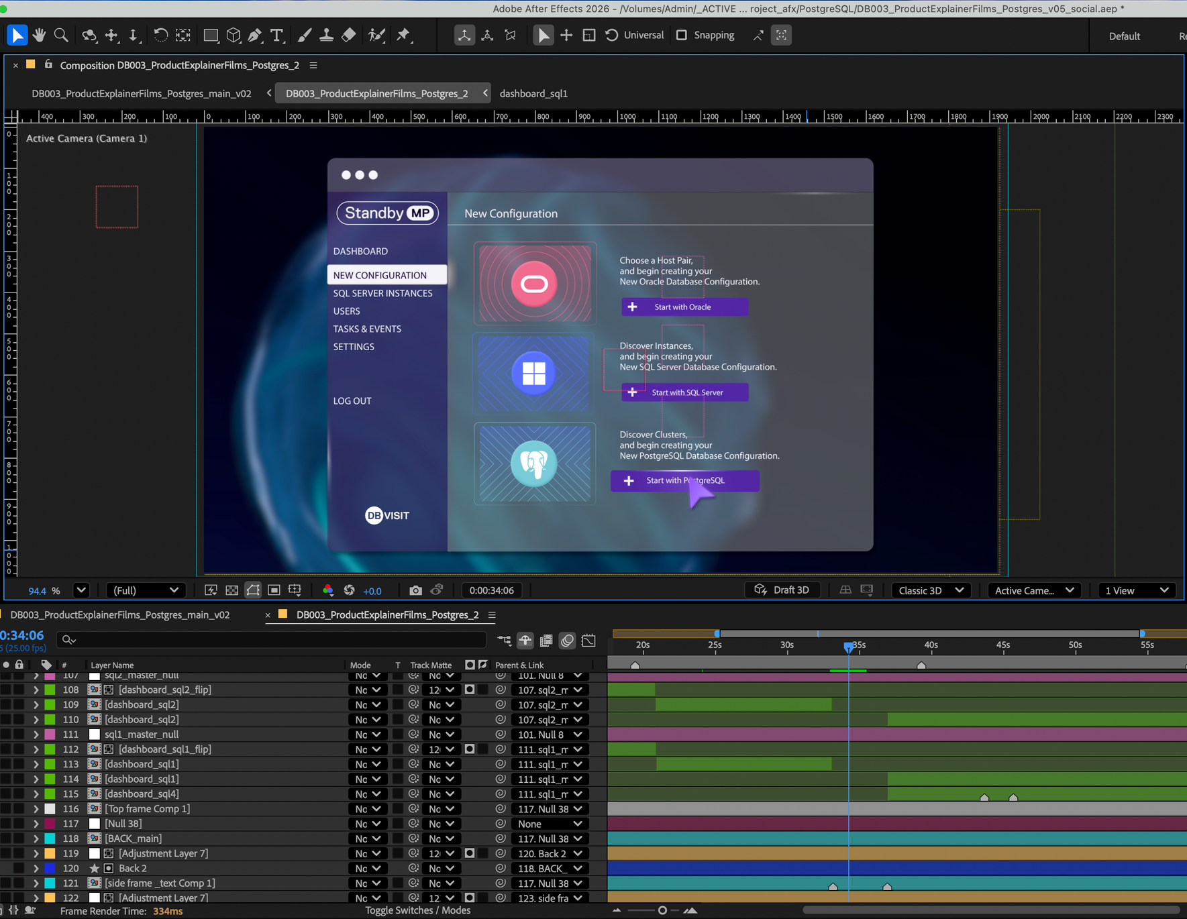Viewport: 1187px width, 919px height.
Task: Open Mode dropdown for layer 120 Back 2
Action: 368,868
